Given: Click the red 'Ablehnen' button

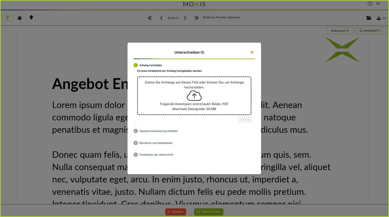Looking at the screenshot, I should click(x=175, y=212).
